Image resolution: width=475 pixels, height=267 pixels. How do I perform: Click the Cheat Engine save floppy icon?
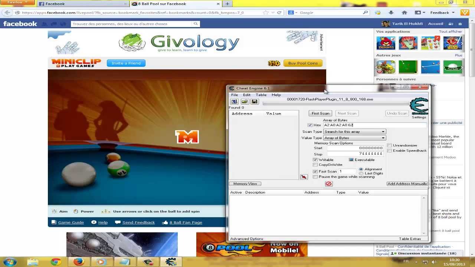click(255, 102)
